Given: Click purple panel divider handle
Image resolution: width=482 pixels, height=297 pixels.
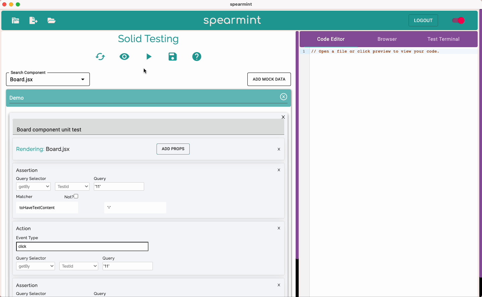Looking at the screenshot, I should [297, 145].
